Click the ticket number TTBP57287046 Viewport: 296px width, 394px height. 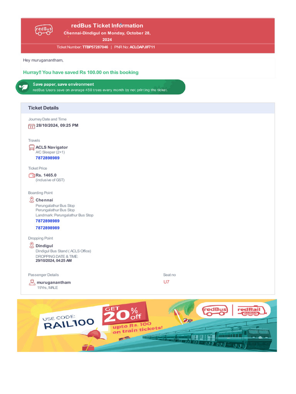(x=95, y=47)
